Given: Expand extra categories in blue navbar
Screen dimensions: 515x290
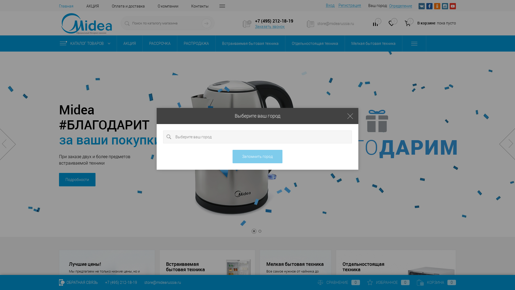Looking at the screenshot, I should coord(414,44).
